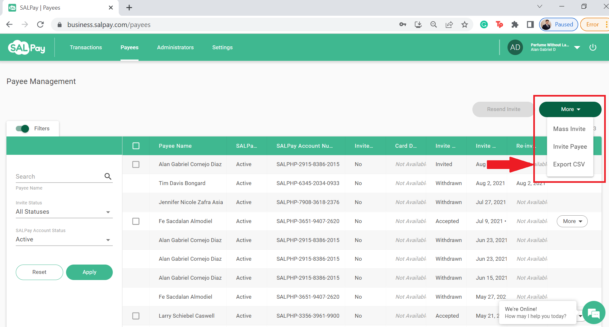This screenshot has height=327, width=609.
Task: Click the power logout icon
Action: coord(593,47)
